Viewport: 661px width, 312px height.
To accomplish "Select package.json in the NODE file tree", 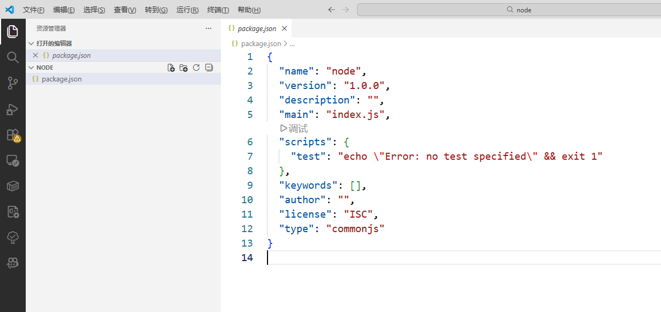I will 62,79.
